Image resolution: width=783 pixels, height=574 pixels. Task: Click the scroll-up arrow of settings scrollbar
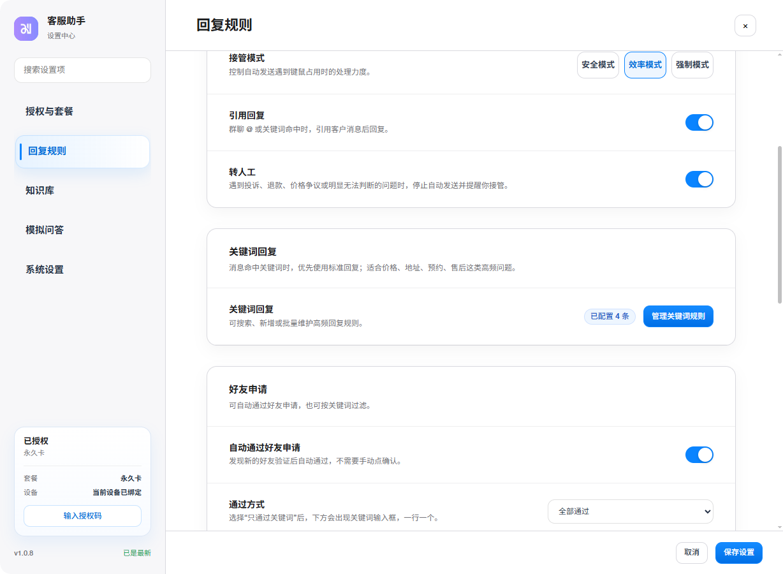pyautogui.click(x=779, y=55)
